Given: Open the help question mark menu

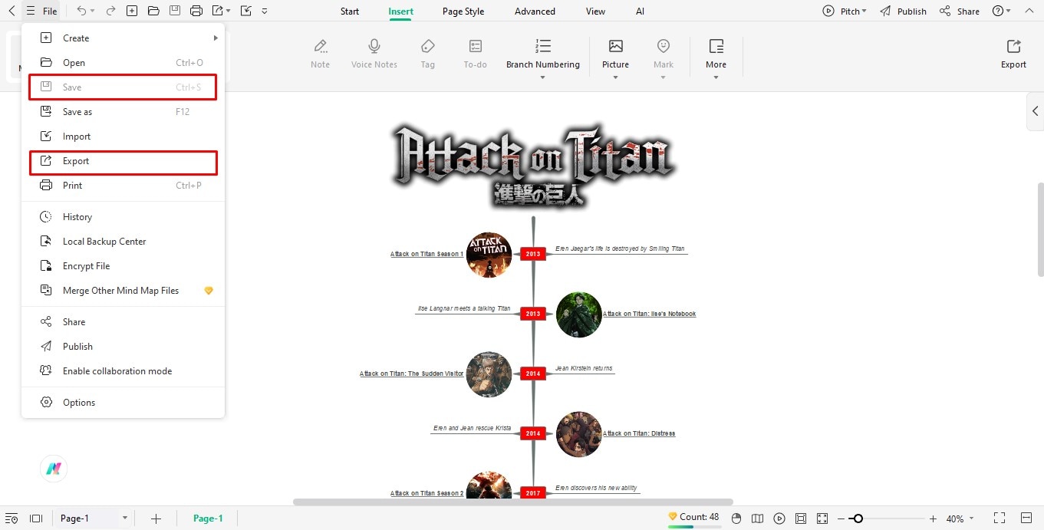Looking at the screenshot, I should click(x=1001, y=11).
